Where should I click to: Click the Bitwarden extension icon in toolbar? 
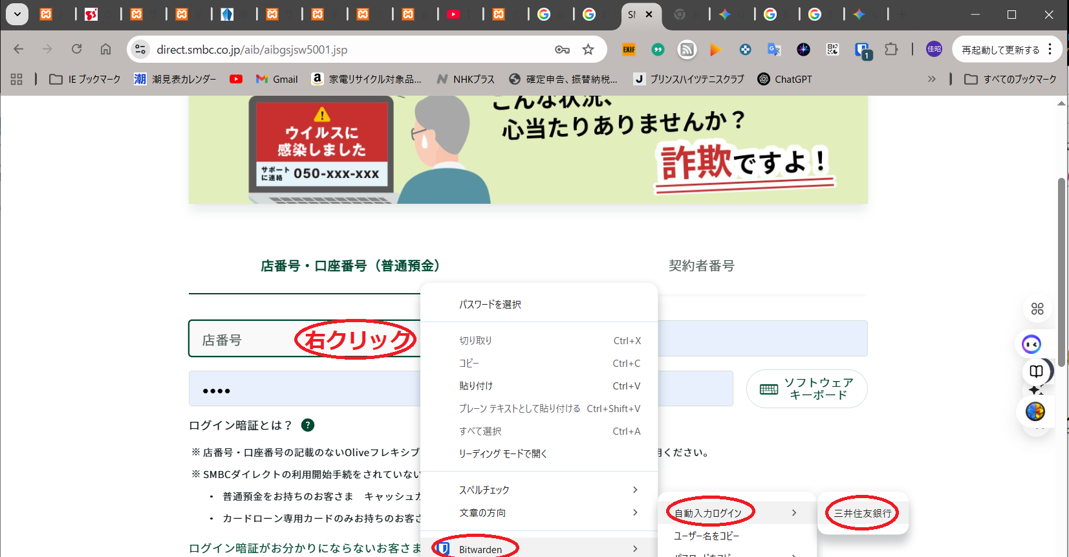point(862,50)
